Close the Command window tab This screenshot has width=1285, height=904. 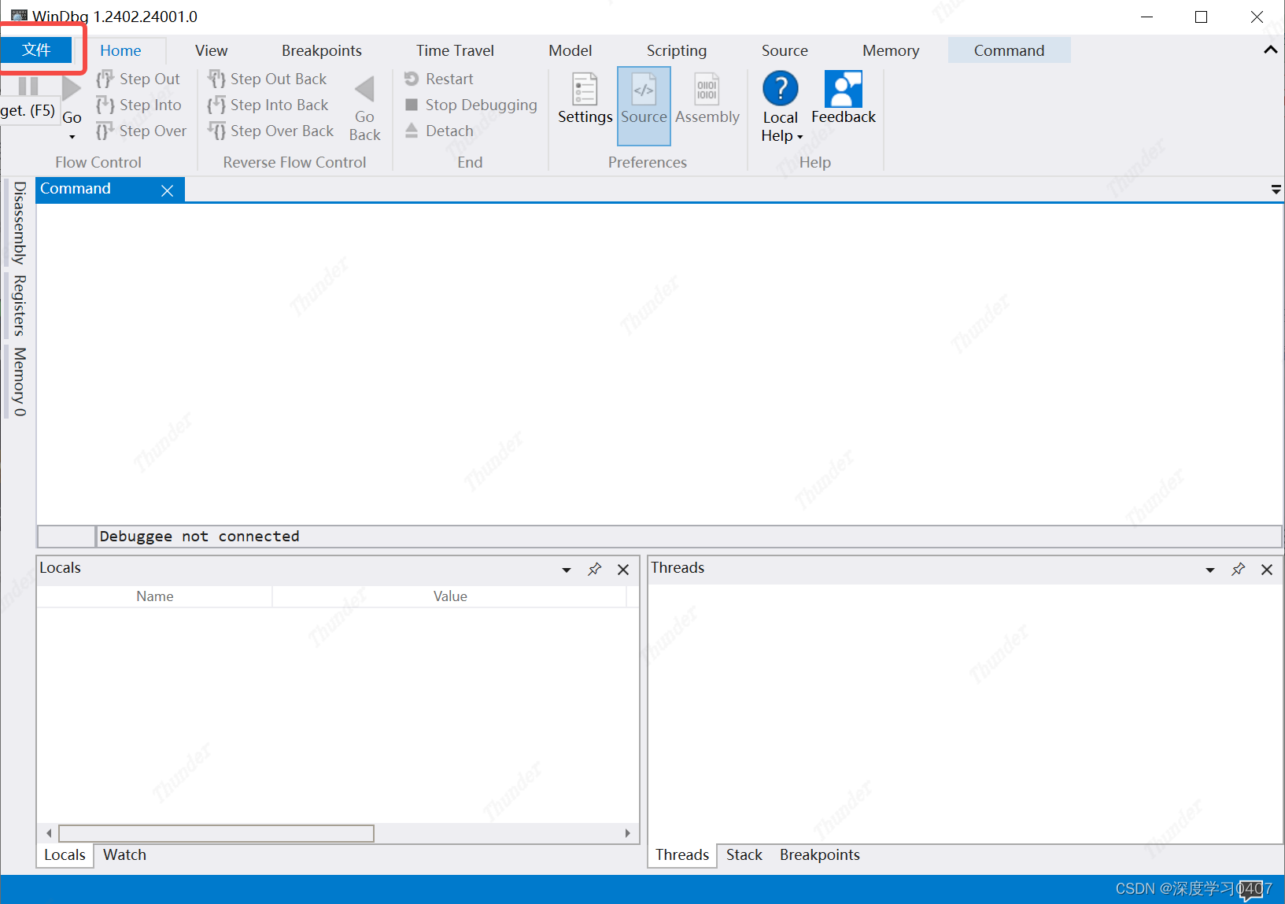click(167, 190)
